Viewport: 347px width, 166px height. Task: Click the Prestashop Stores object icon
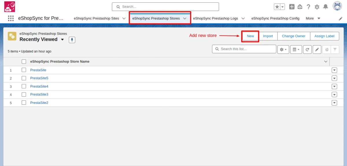pos(12,36)
